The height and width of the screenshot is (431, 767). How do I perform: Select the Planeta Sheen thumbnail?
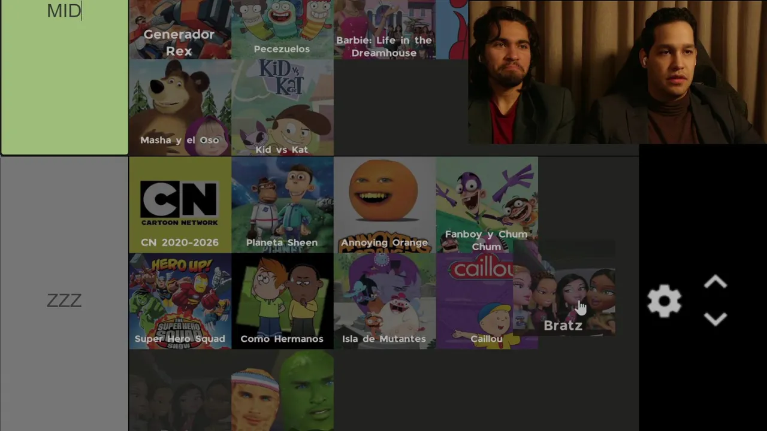coord(282,205)
